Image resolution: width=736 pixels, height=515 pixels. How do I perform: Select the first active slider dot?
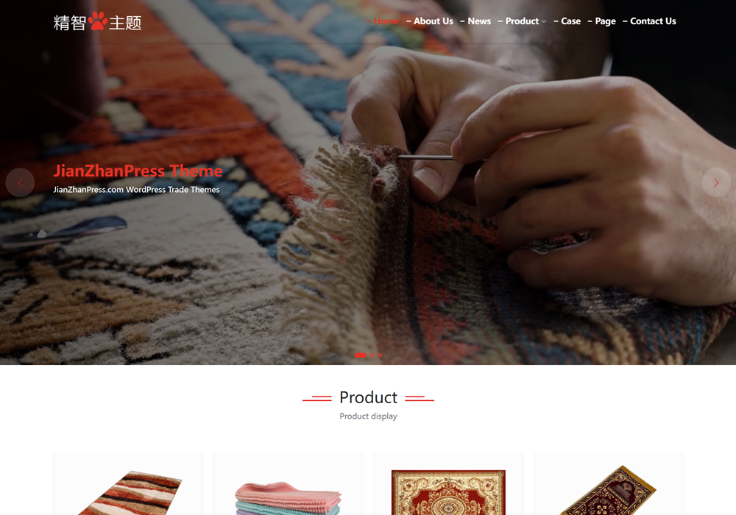pos(361,355)
